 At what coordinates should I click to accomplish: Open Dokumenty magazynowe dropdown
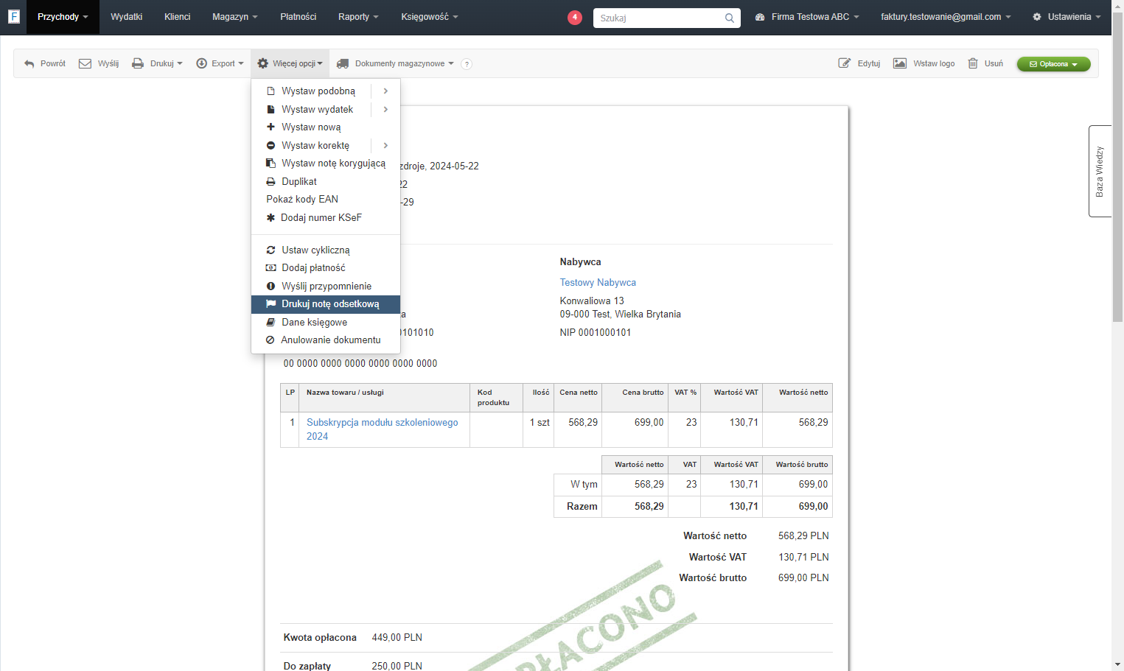click(395, 63)
